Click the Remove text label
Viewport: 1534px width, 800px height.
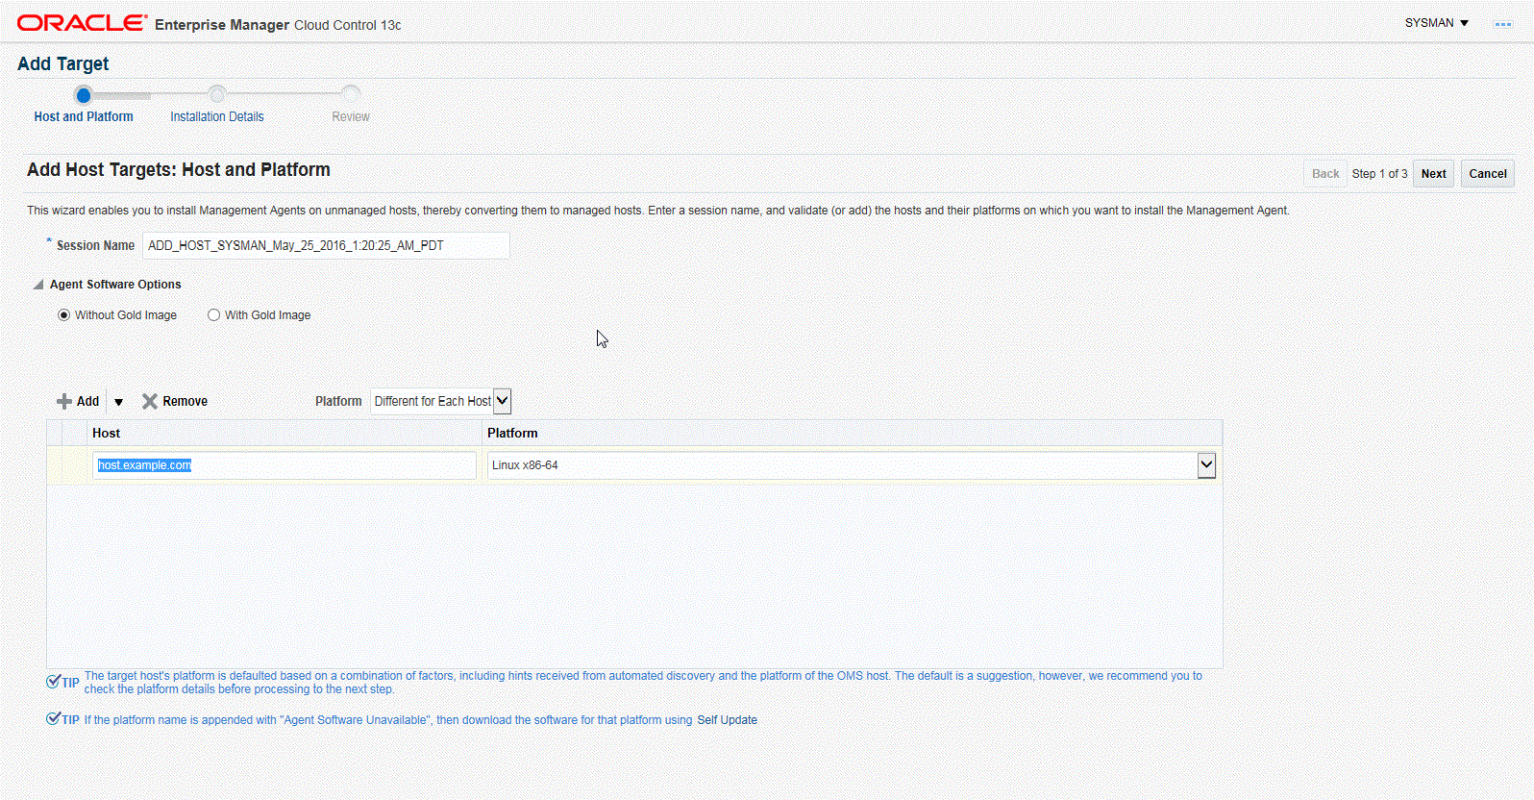(185, 402)
